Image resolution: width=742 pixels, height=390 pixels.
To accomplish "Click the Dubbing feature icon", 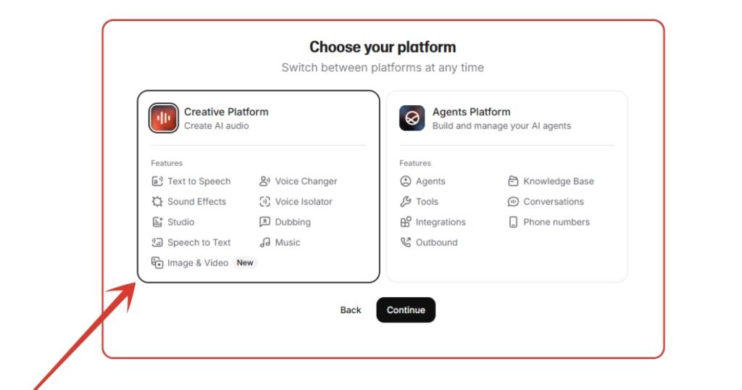I will tap(264, 222).
